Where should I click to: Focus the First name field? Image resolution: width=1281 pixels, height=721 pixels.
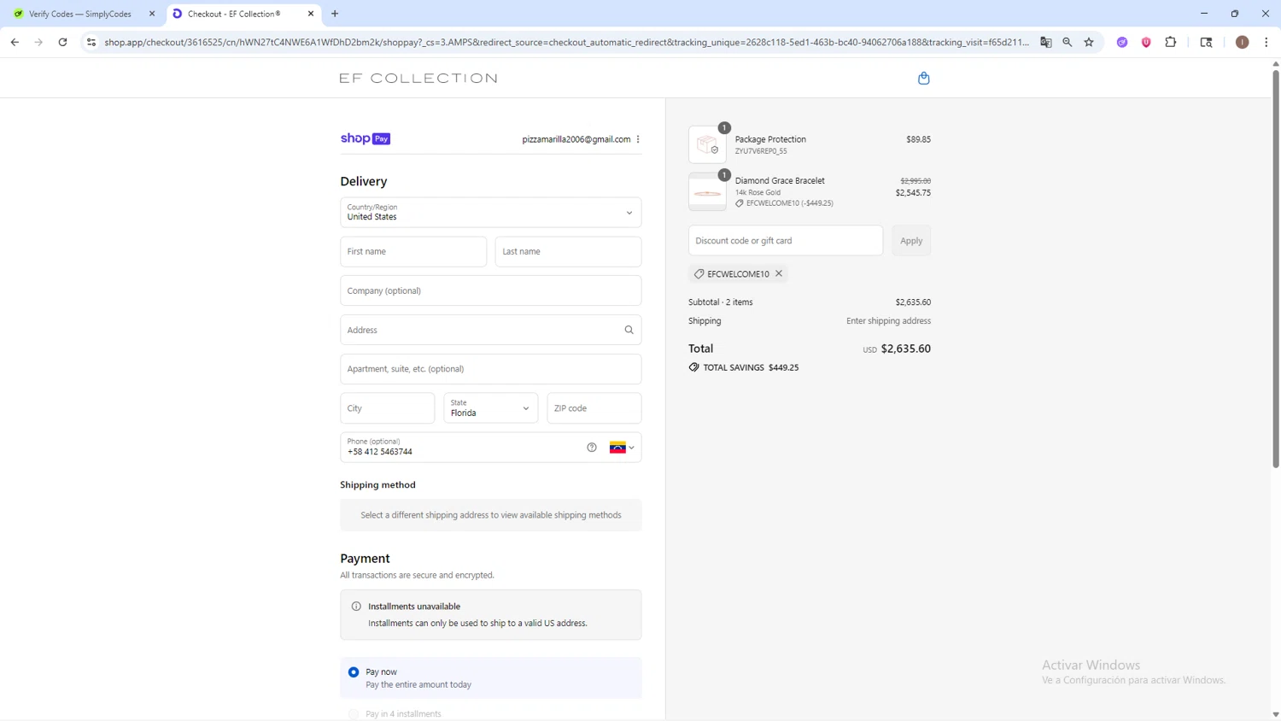pyautogui.click(x=413, y=252)
